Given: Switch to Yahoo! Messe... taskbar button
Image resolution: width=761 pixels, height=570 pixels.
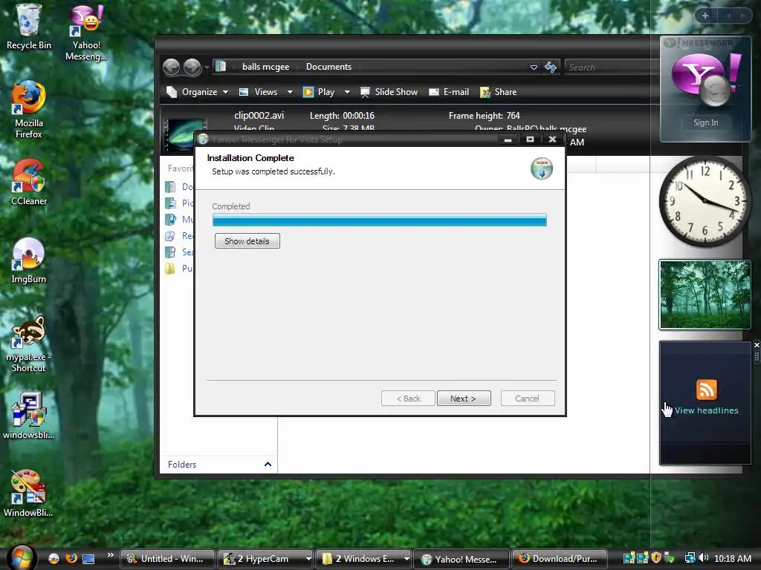Looking at the screenshot, I should coord(462,559).
